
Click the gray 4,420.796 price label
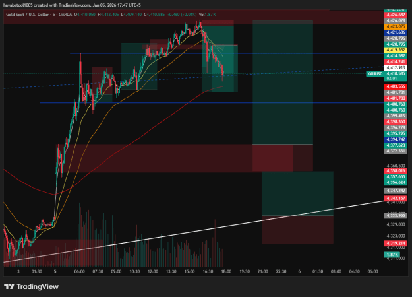pos(396,38)
